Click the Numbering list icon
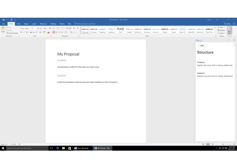 point(58,28)
